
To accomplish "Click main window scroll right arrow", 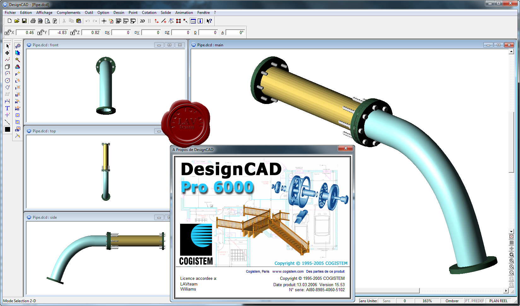I will [506, 291].
